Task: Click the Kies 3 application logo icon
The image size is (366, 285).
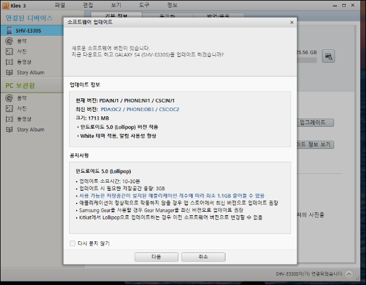Action: [6, 6]
